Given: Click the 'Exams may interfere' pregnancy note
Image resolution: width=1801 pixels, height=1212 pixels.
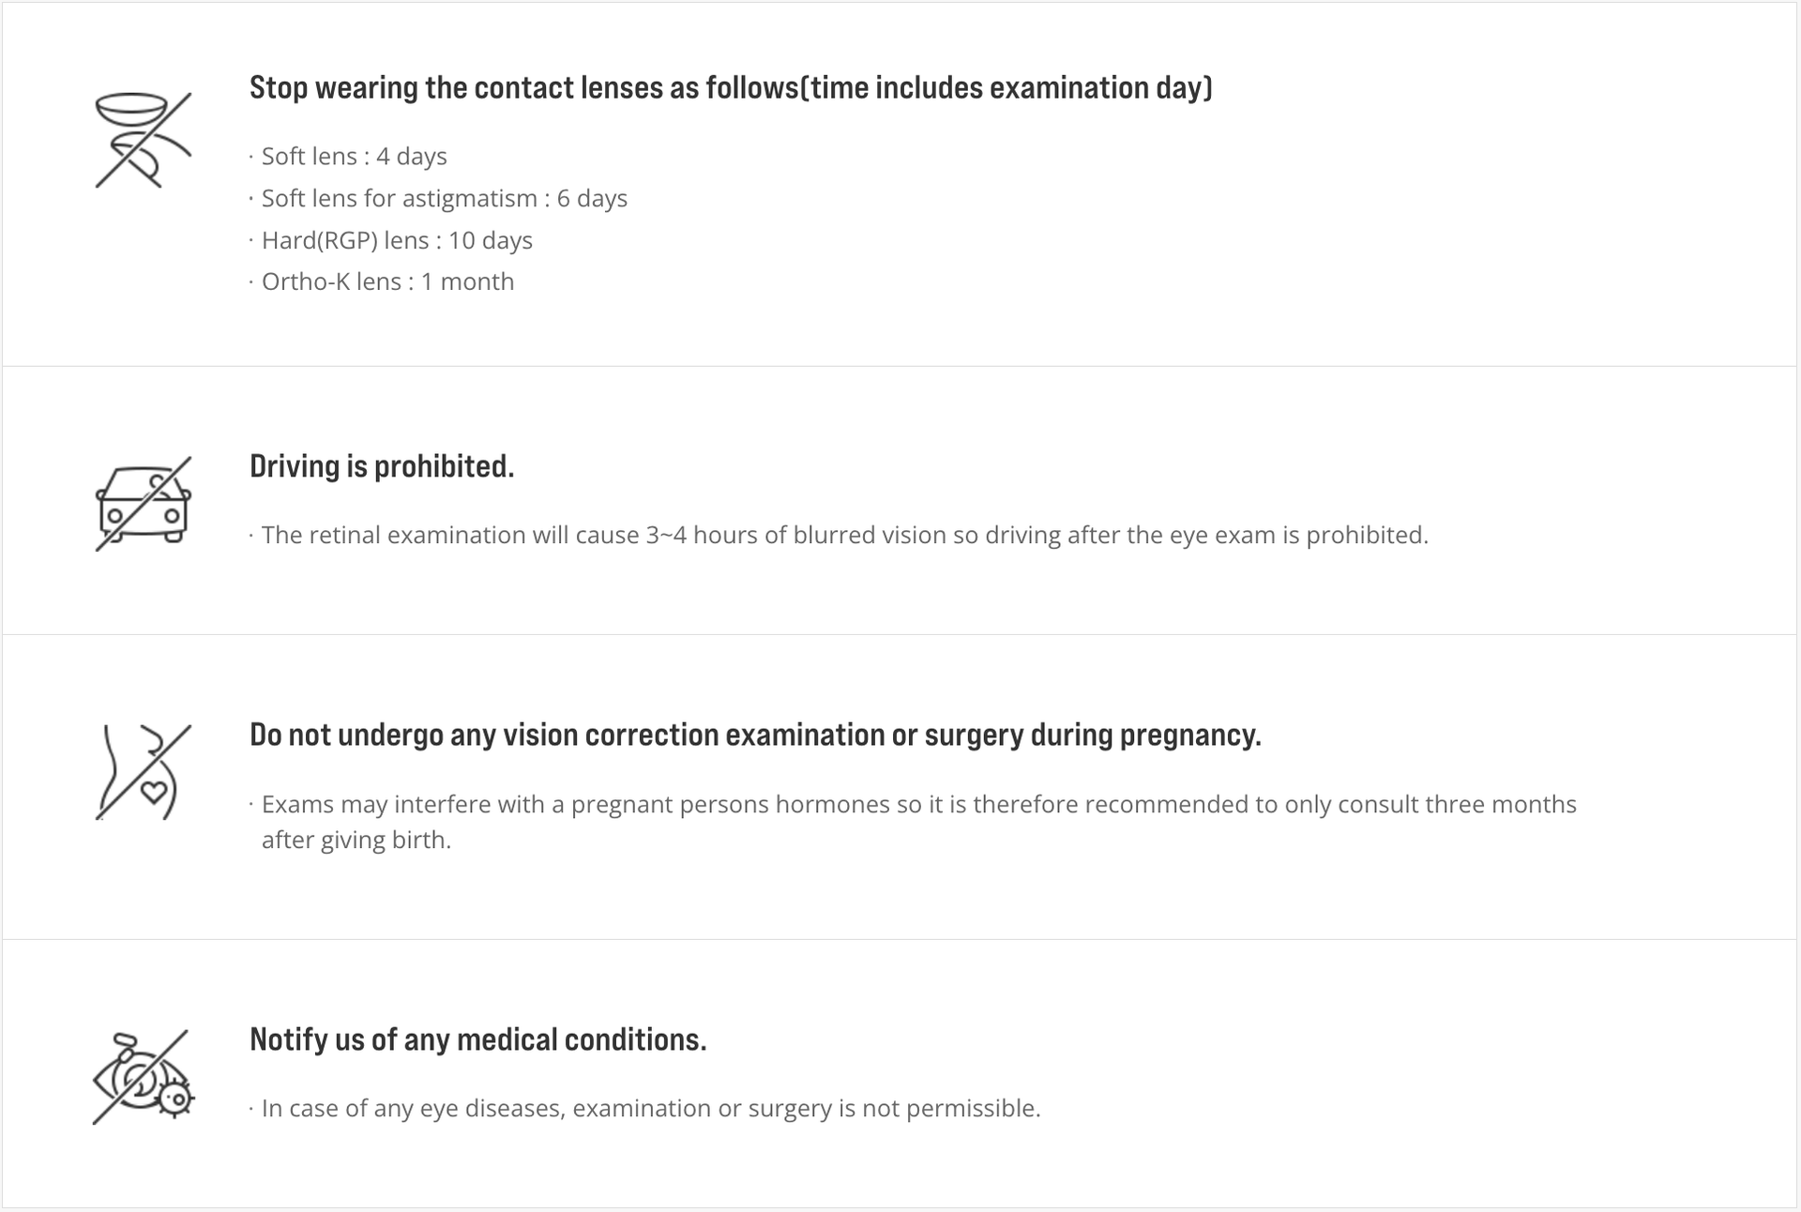Looking at the screenshot, I should [919, 804].
